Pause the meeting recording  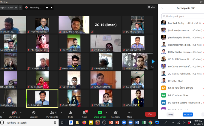(47, 7)
